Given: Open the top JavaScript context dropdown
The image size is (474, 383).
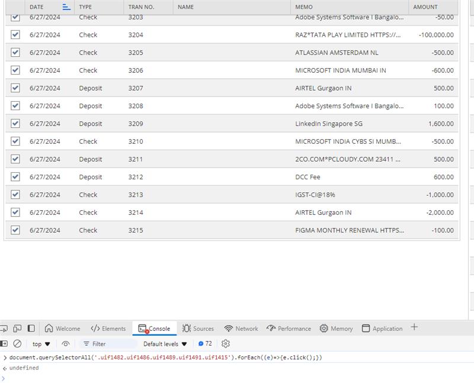Looking at the screenshot, I should click(41, 343).
